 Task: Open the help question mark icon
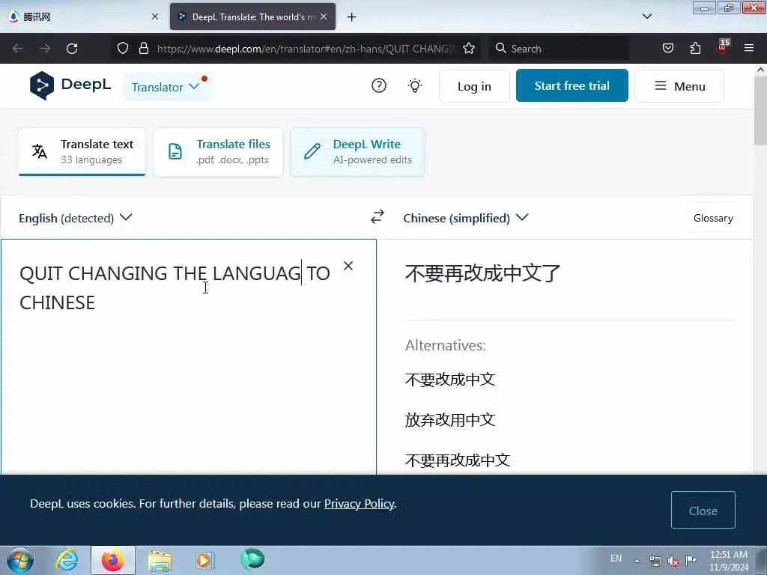[378, 85]
